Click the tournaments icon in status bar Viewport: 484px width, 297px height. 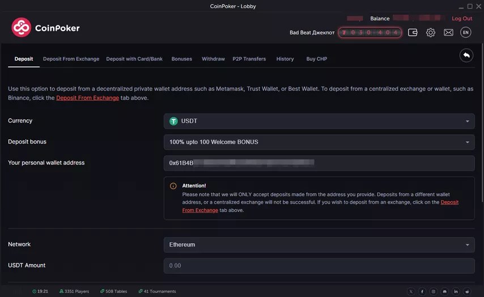pyautogui.click(x=141, y=291)
